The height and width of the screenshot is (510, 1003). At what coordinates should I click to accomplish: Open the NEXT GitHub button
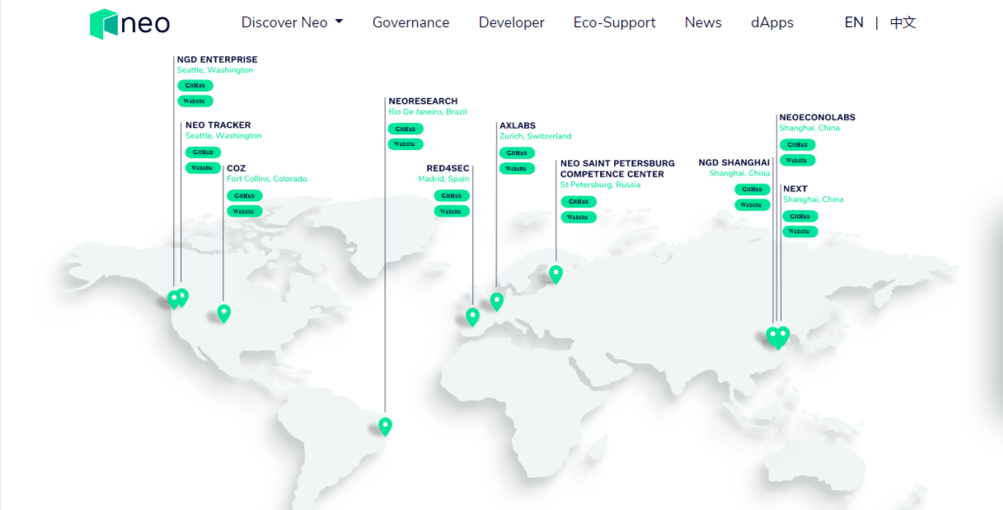[800, 217]
